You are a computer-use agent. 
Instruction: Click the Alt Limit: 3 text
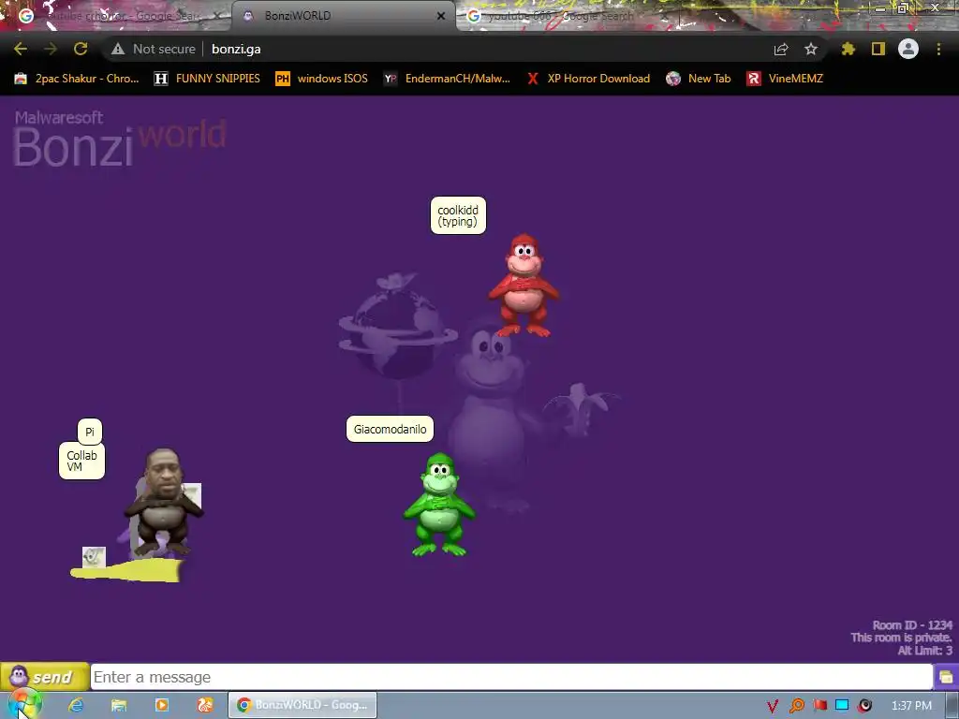tap(924, 651)
